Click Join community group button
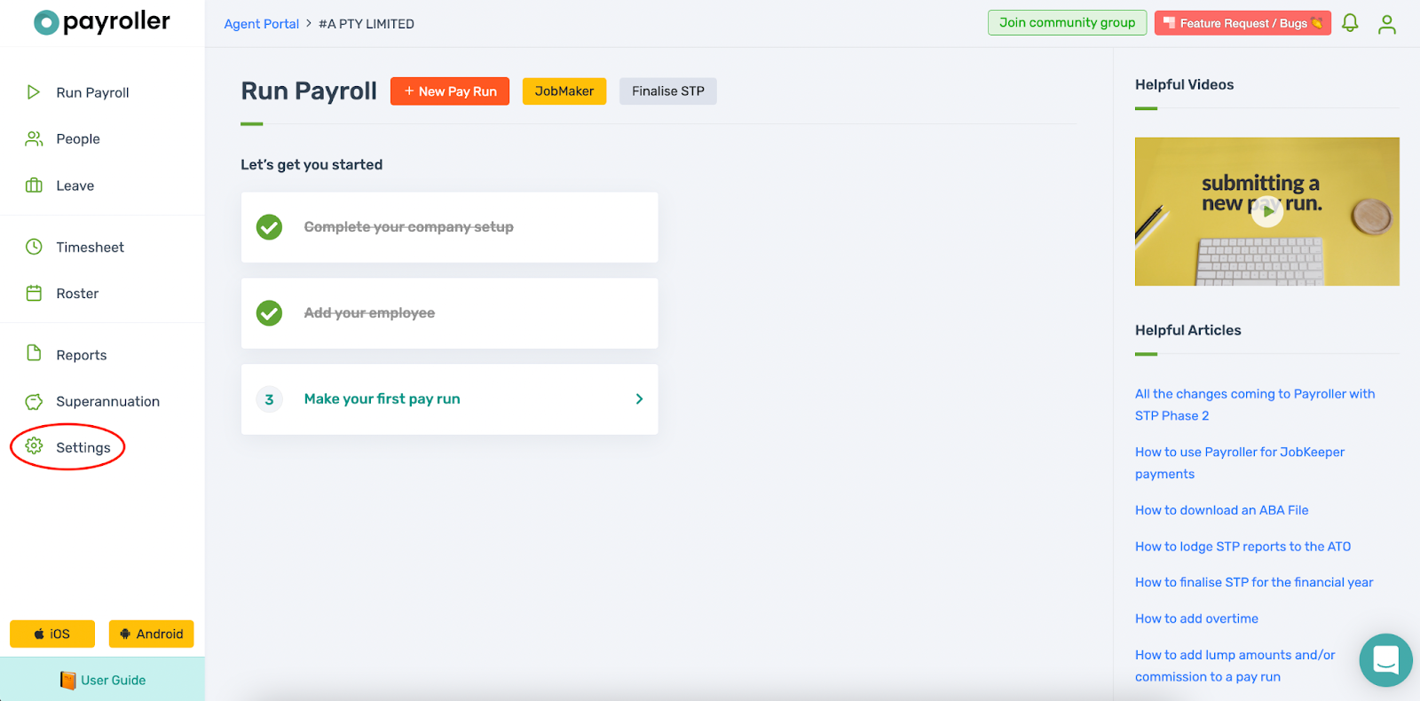The height and width of the screenshot is (701, 1420). point(1067,23)
